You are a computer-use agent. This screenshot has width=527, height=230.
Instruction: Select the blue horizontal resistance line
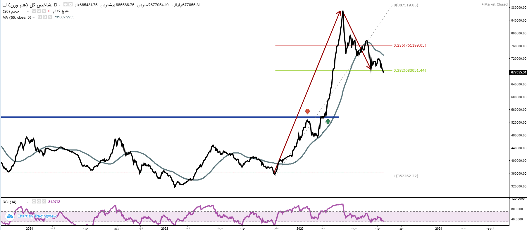(x=170, y=117)
